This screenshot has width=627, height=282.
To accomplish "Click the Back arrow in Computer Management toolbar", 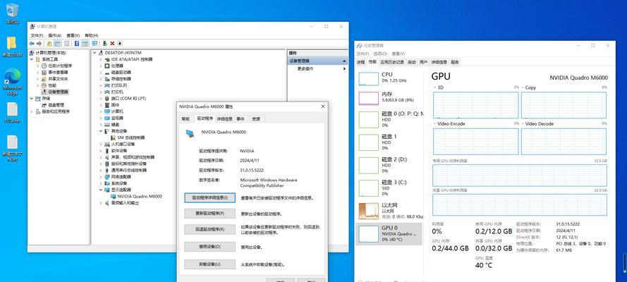I will [32, 43].
